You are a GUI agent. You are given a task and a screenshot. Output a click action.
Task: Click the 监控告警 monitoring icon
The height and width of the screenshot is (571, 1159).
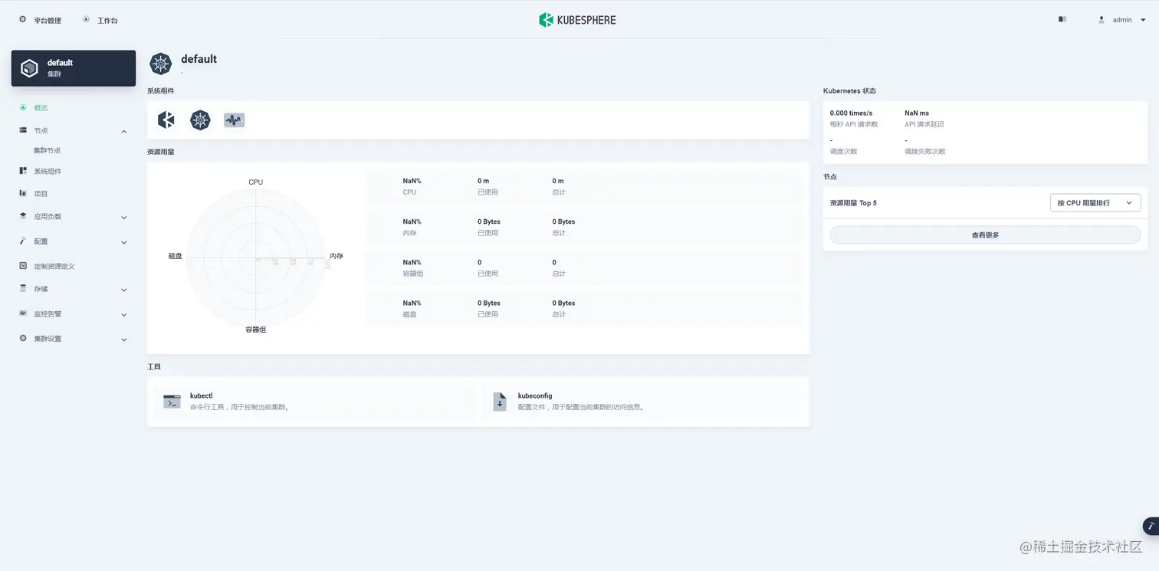tap(23, 313)
